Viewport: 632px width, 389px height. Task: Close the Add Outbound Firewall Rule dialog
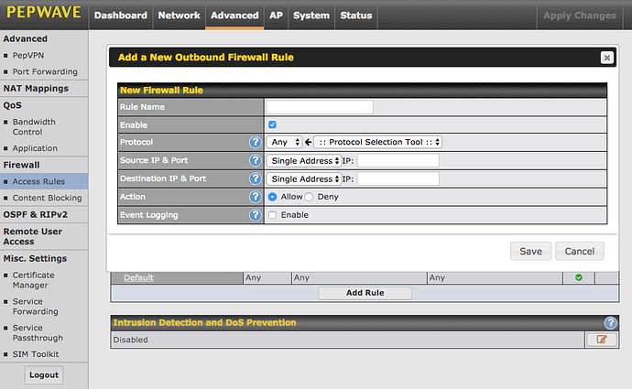click(x=606, y=58)
